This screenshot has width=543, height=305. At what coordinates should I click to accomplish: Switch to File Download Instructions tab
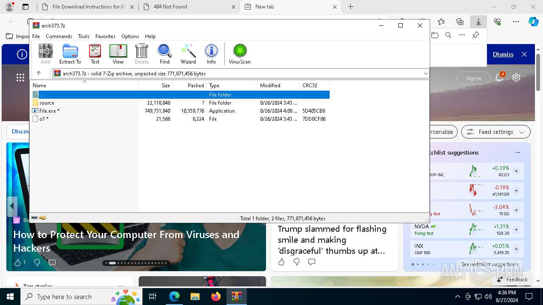pyautogui.click(x=87, y=7)
